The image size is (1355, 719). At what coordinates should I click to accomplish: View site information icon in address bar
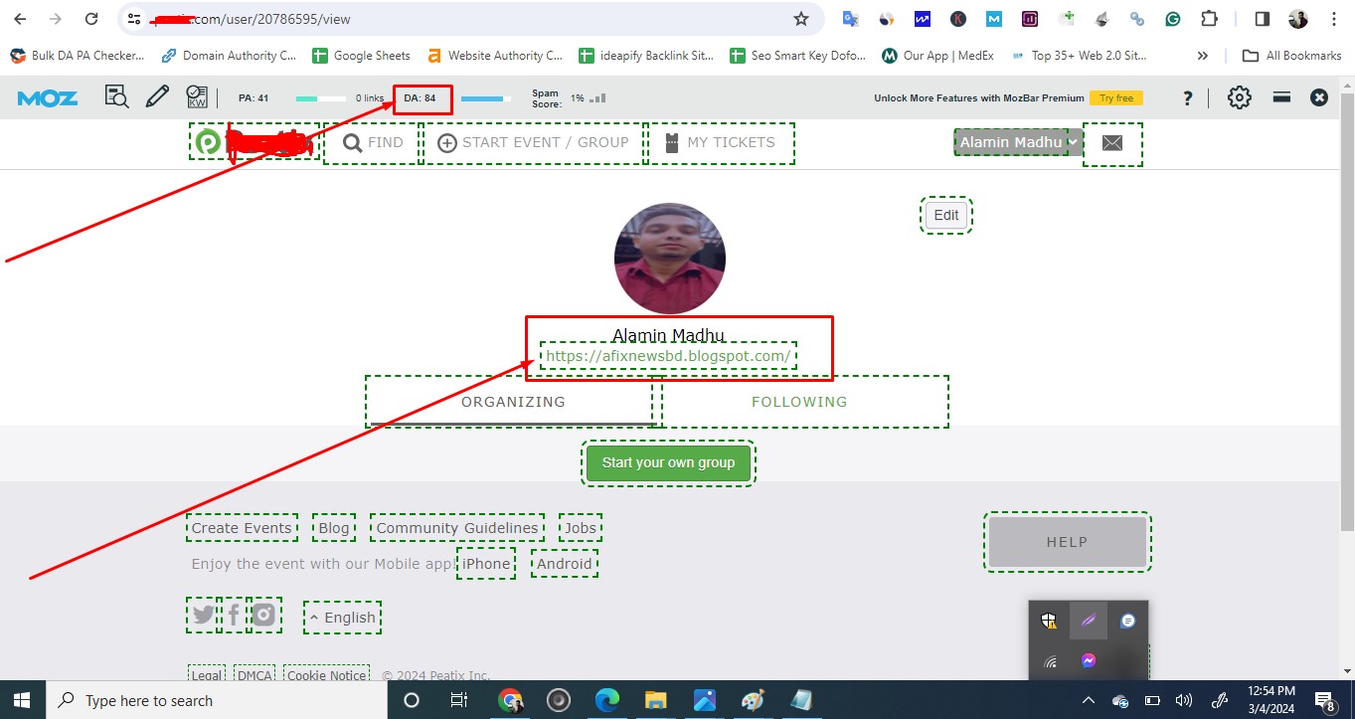[134, 19]
